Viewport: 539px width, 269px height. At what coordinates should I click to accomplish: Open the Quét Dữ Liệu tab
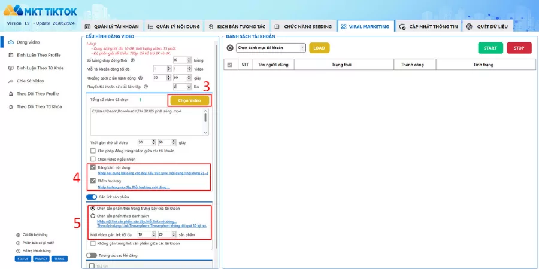[x=487, y=26]
